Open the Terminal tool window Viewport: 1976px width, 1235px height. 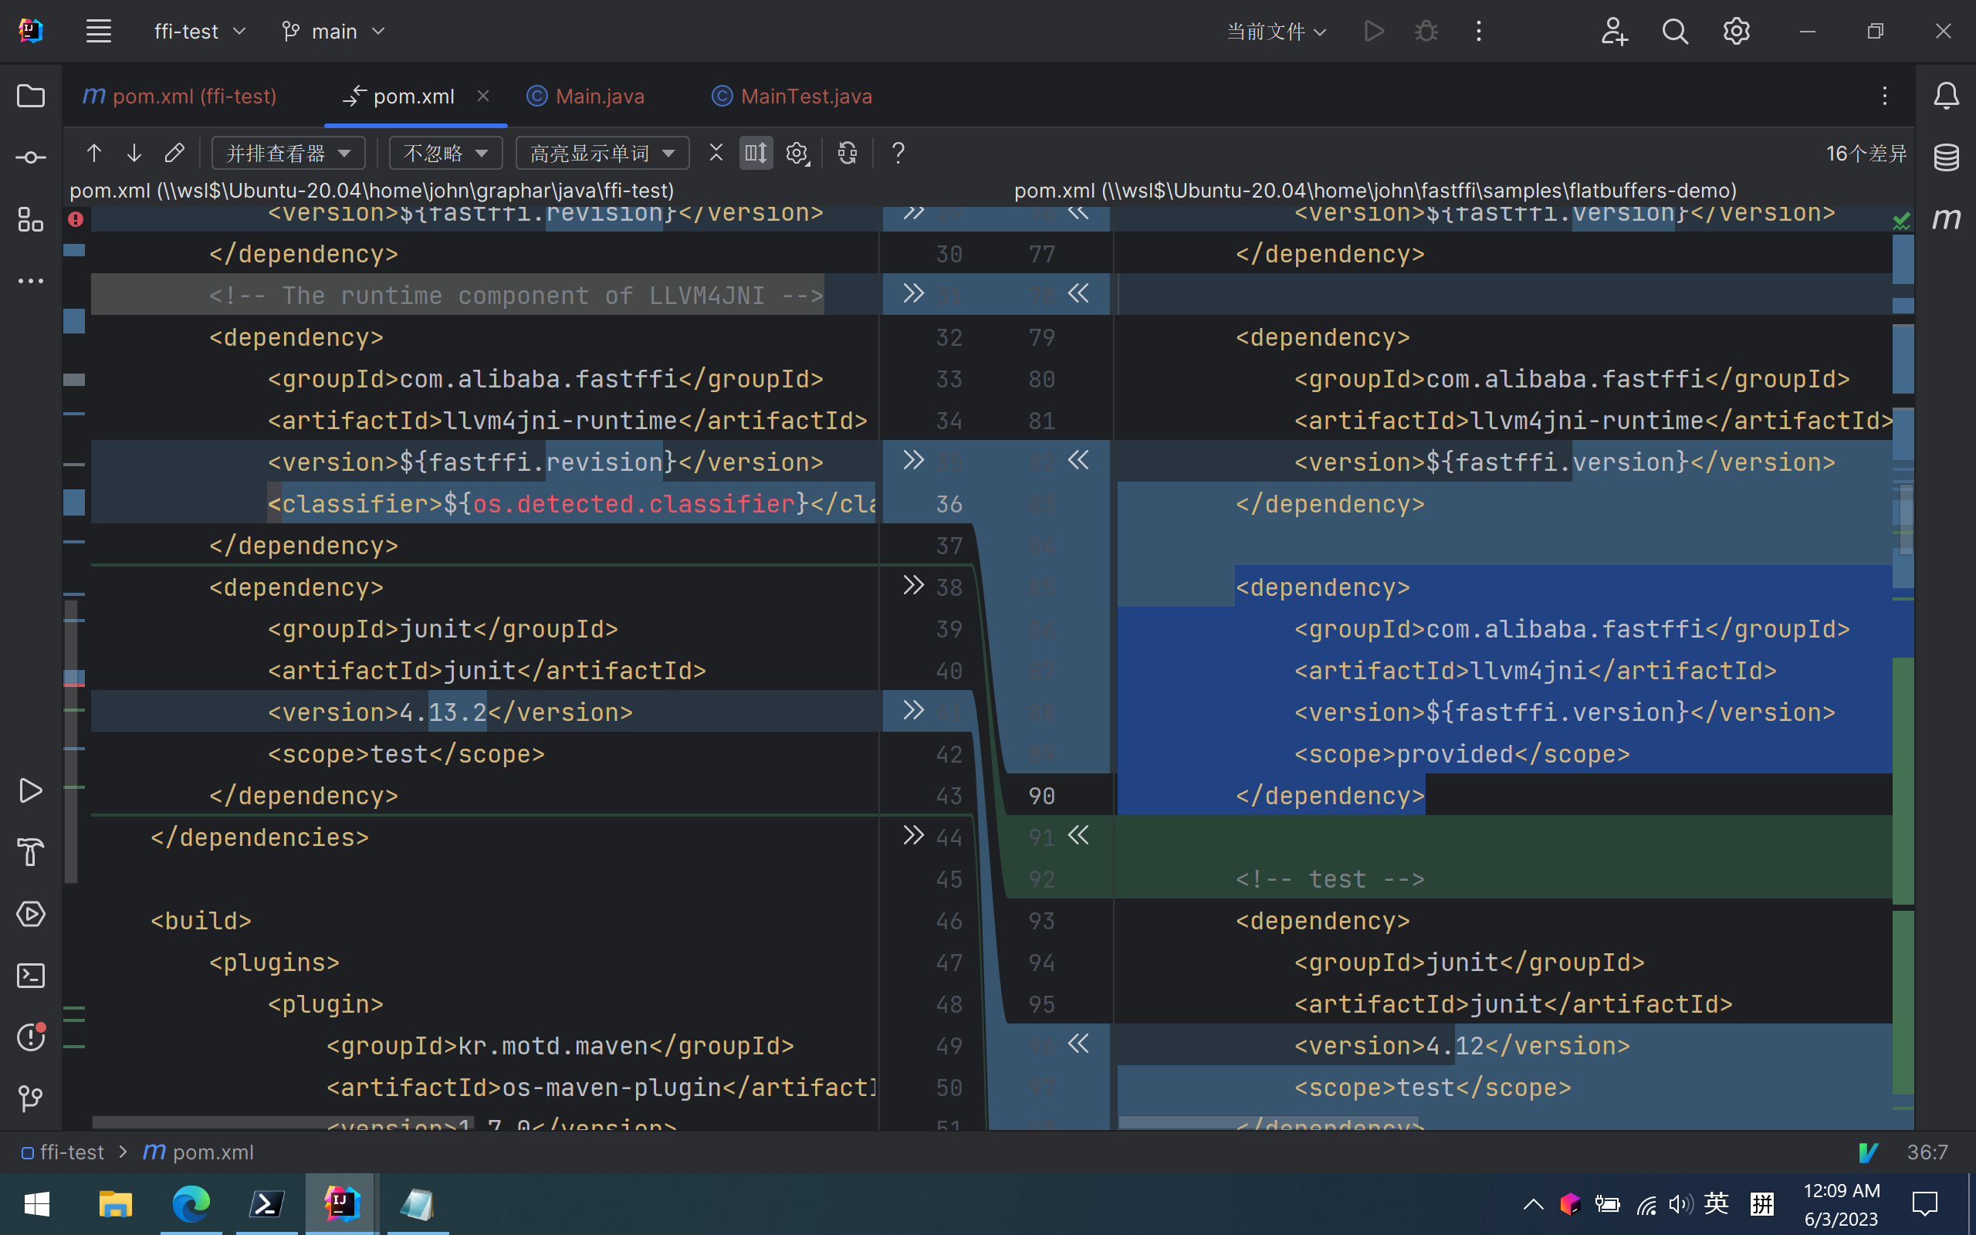(x=30, y=974)
